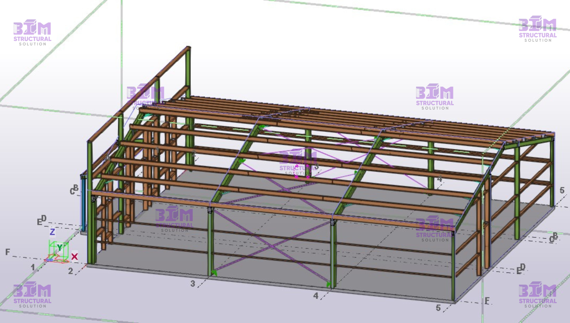570x323 pixels.
Task: Select grid label 3 below the front wall
Action: click(x=193, y=283)
